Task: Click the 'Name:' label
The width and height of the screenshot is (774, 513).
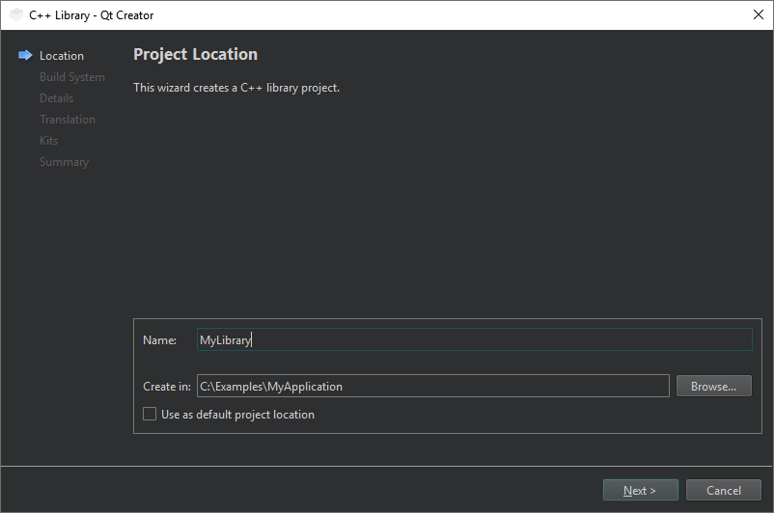Action: tap(159, 340)
